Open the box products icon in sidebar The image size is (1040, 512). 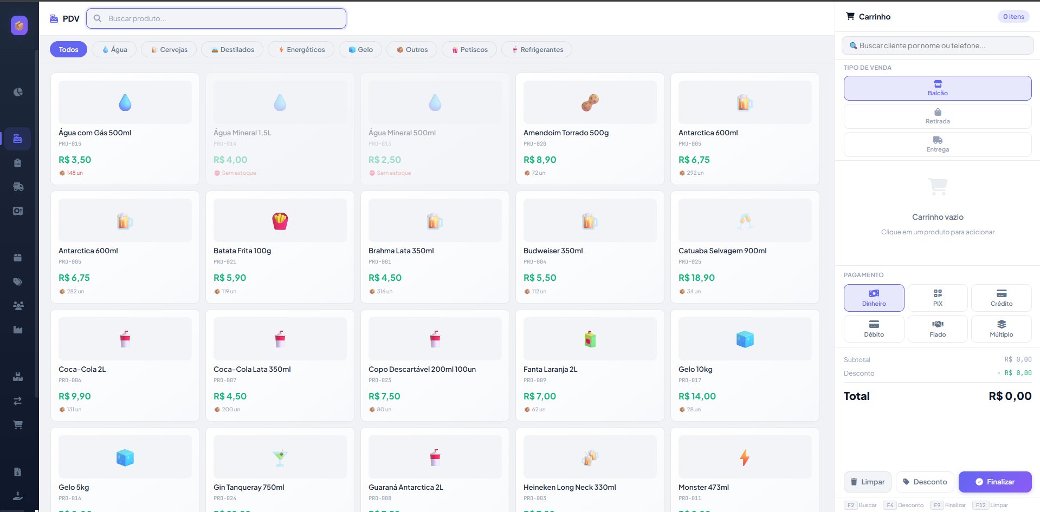click(x=18, y=258)
